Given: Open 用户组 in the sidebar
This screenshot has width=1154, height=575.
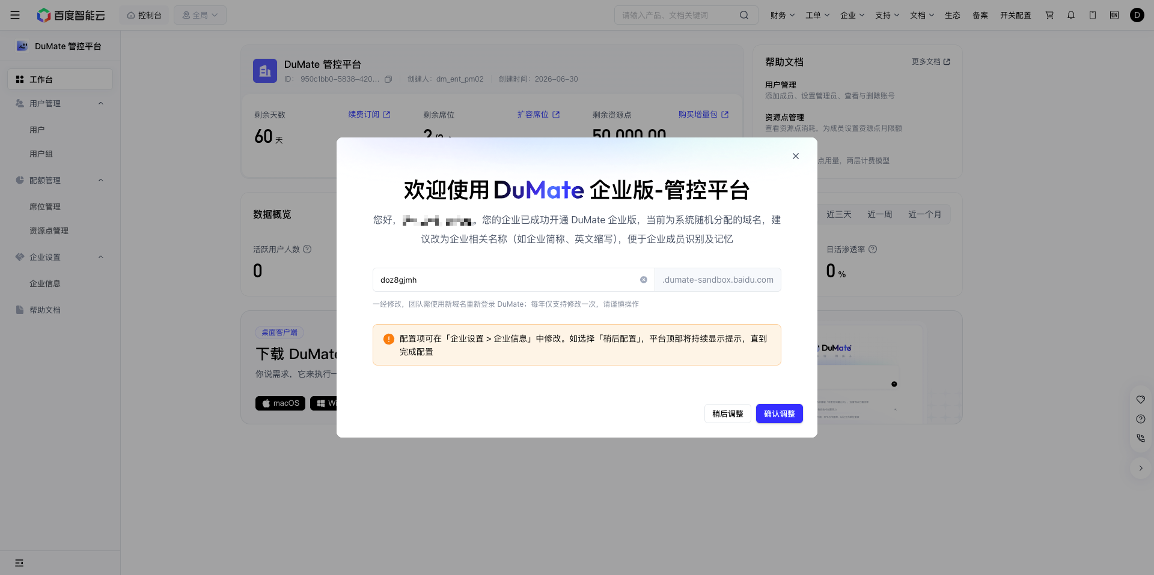Looking at the screenshot, I should (41, 154).
